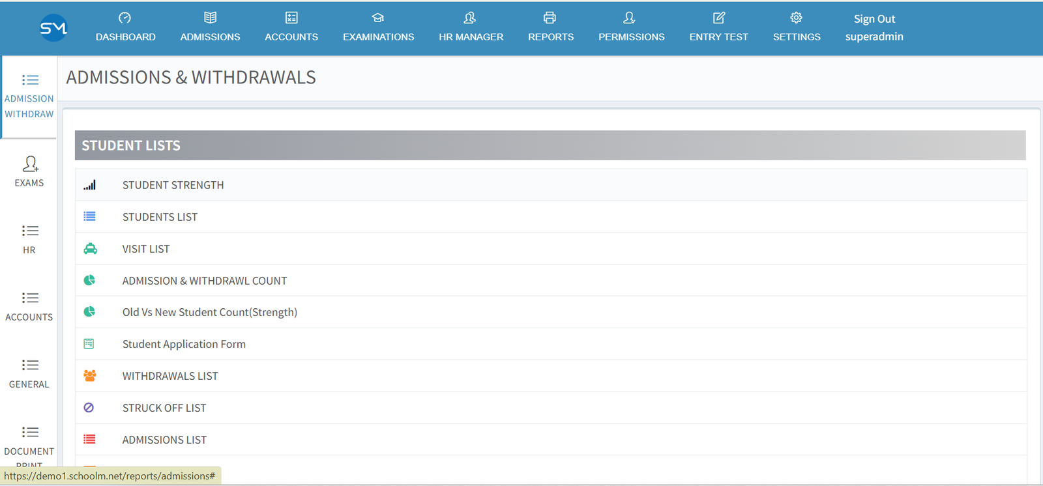Open Admission & Withdrawl Count report
Viewport: 1043px width, 486px height.
[204, 281]
